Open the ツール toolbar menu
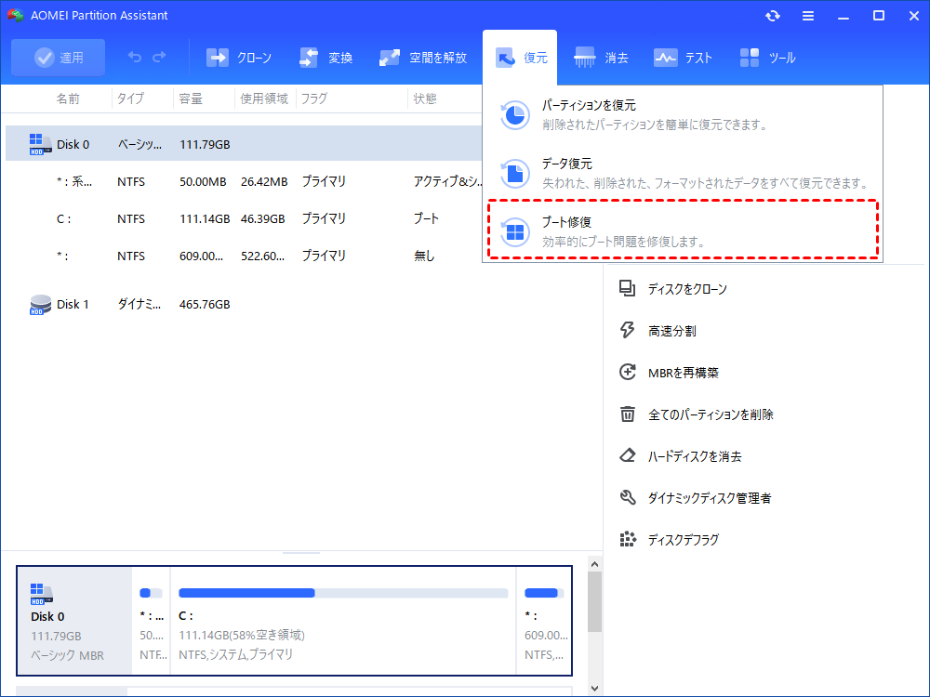930x697 pixels. tap(767, 58)
